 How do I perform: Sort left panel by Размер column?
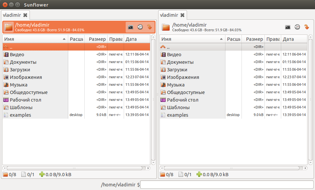point(96,39)
